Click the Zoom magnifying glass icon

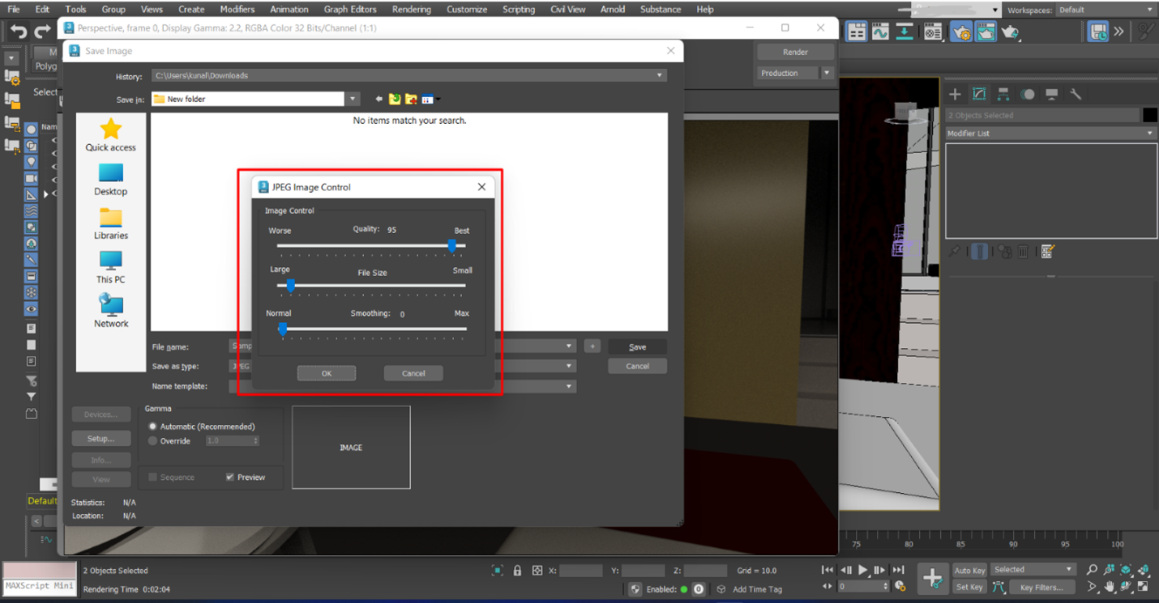click(x=1093, y=570)
